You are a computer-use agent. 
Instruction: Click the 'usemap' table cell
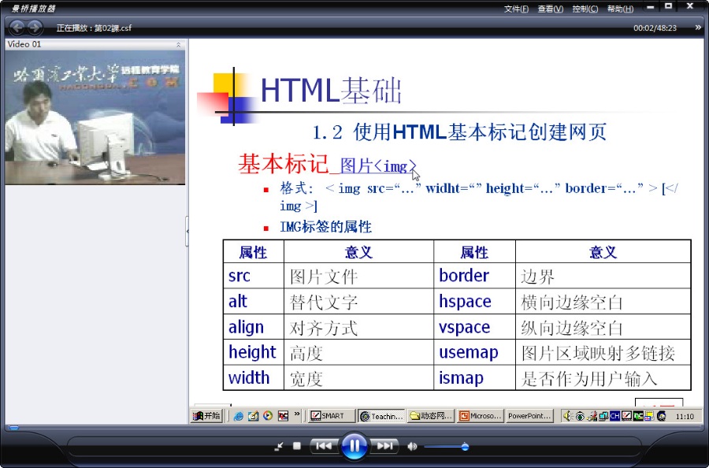475,352
